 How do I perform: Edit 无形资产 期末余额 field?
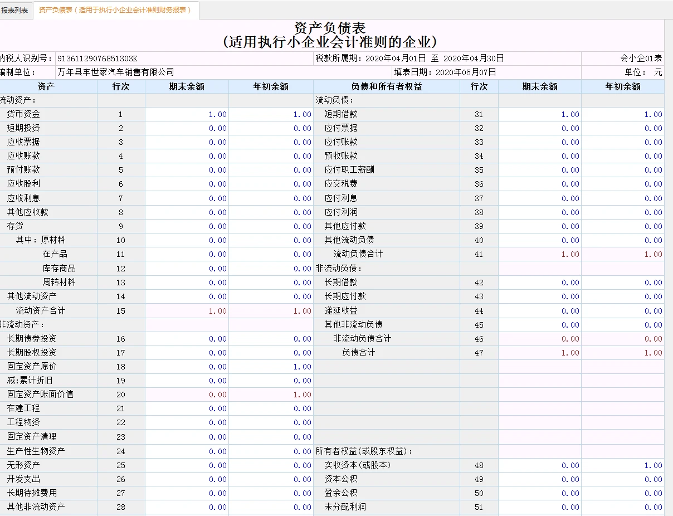pyautogui.click(x=187, y=465)
